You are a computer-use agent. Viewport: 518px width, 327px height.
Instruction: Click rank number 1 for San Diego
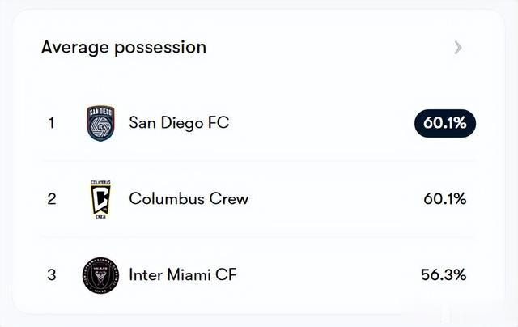coord(52,123)
